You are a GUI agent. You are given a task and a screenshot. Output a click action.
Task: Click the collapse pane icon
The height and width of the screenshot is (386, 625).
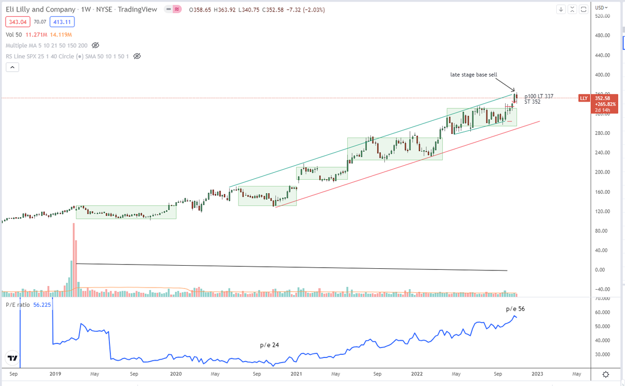[572, 9]
